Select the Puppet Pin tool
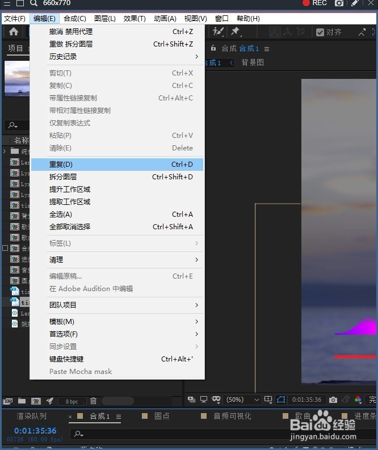 [x=236, y=32]
